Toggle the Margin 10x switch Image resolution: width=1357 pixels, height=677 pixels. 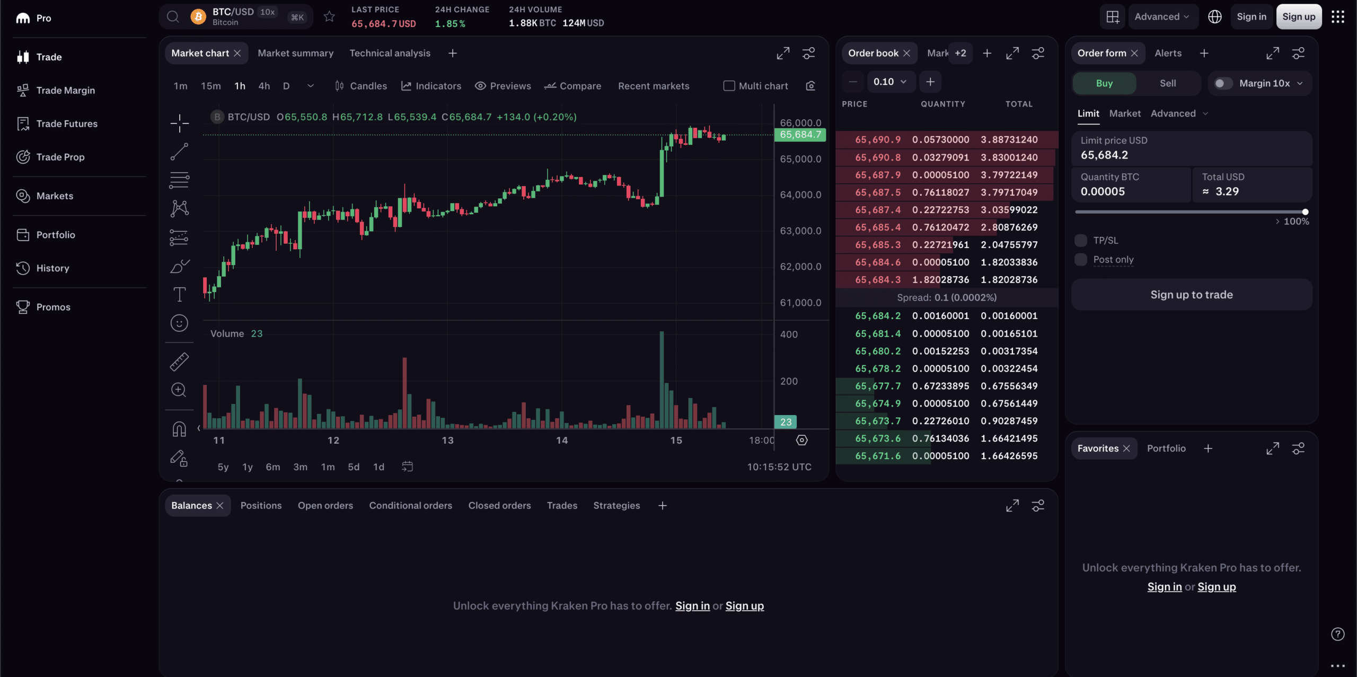tap(1223, 83)
